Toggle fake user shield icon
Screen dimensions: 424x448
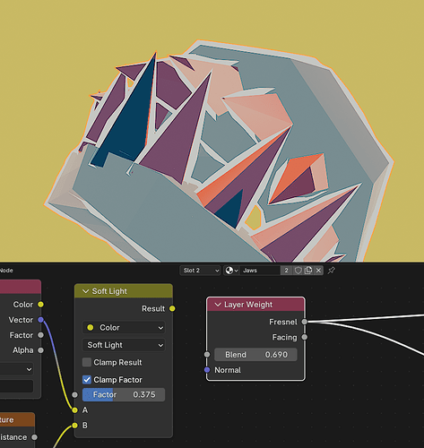[298, 271]
